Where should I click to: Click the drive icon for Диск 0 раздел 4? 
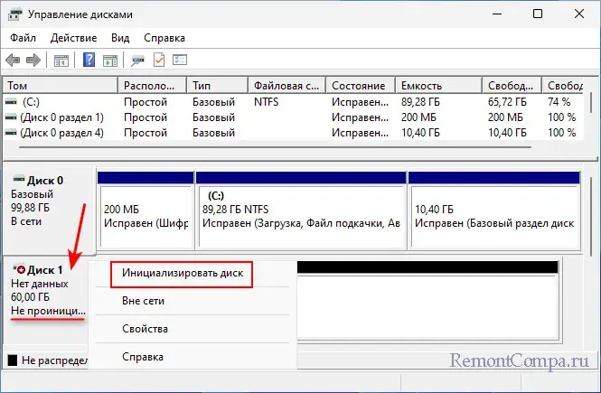coord(11,133)
